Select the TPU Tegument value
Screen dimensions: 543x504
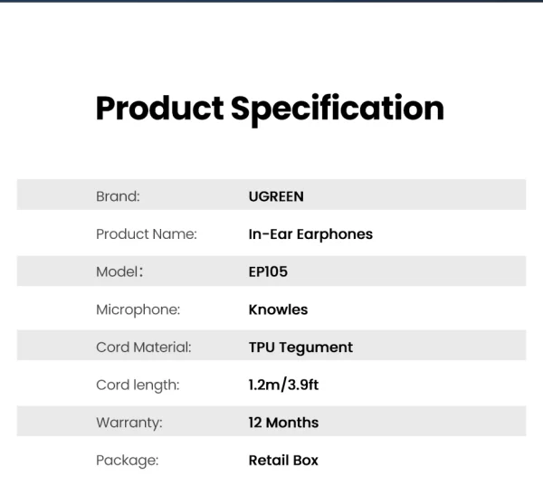click(x=300, y=347)
